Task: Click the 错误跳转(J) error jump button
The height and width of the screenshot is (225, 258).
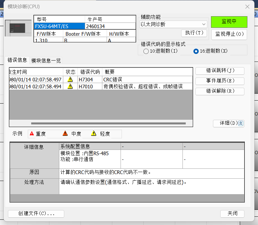Action: point(220,71)
